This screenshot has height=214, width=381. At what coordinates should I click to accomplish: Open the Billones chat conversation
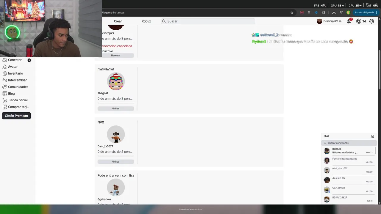[x=349, y=151]
